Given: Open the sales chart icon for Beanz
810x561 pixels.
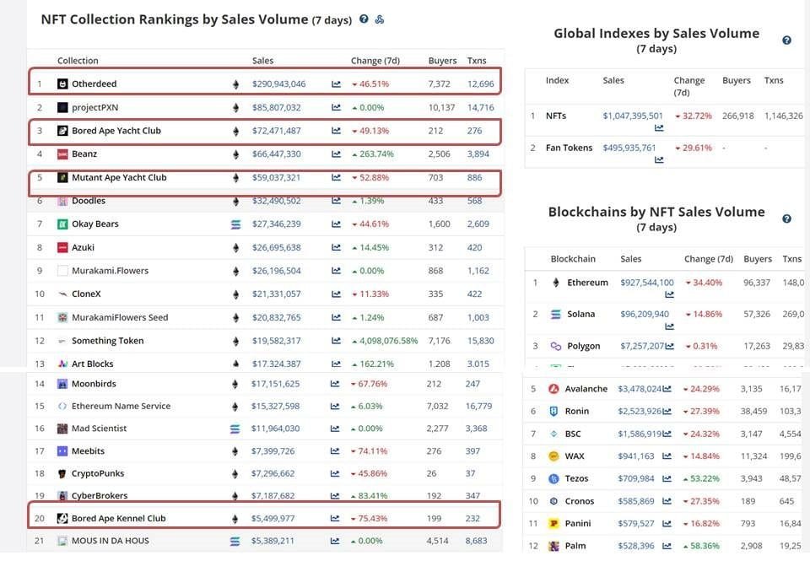Looking at the screenshot, I should click(336, 154).
